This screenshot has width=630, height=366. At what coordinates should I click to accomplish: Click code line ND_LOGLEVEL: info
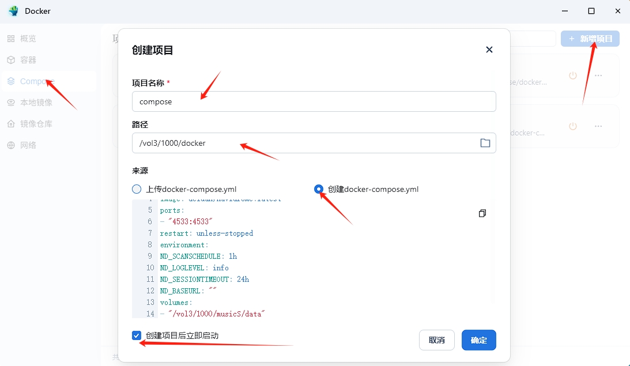[194, 268]
